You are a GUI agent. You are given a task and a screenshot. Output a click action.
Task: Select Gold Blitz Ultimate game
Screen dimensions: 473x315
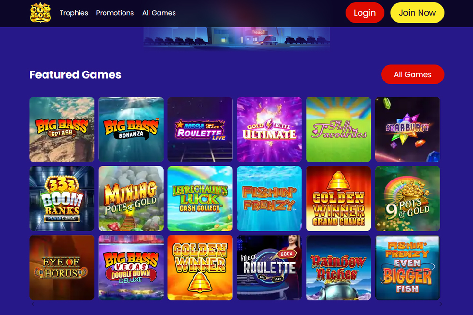pyautogui.click(x=269, y=129)
